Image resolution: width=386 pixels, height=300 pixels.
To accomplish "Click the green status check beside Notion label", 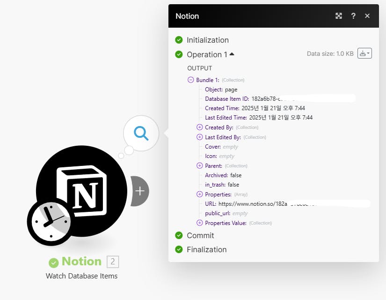I will coord(54,263).
